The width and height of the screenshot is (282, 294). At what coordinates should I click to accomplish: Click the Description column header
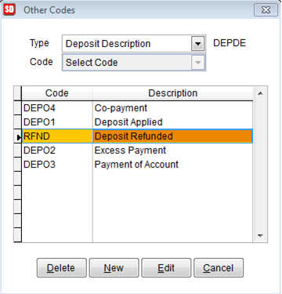173,93
